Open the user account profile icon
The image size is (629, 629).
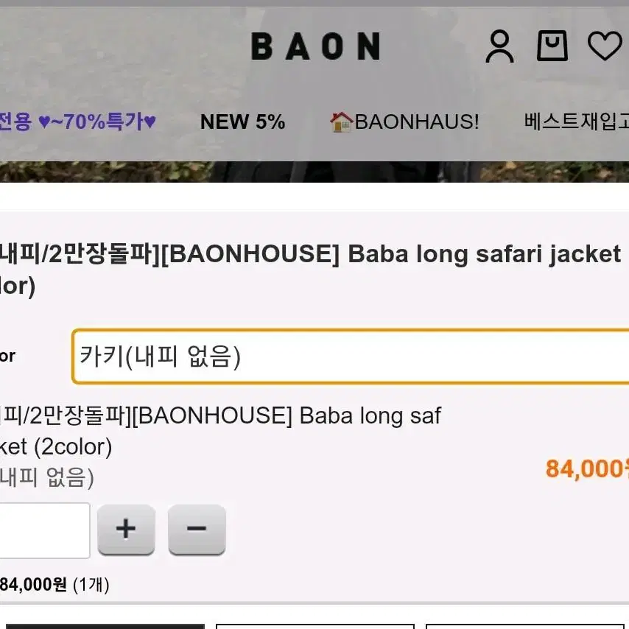[499, 46]
